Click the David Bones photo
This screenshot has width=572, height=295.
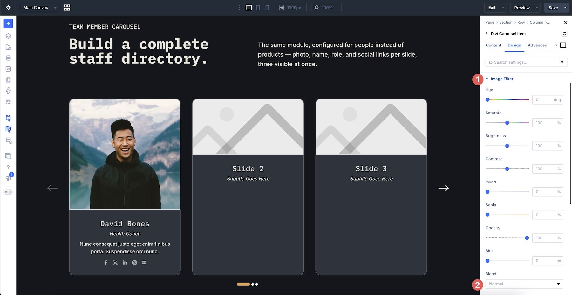125,154
